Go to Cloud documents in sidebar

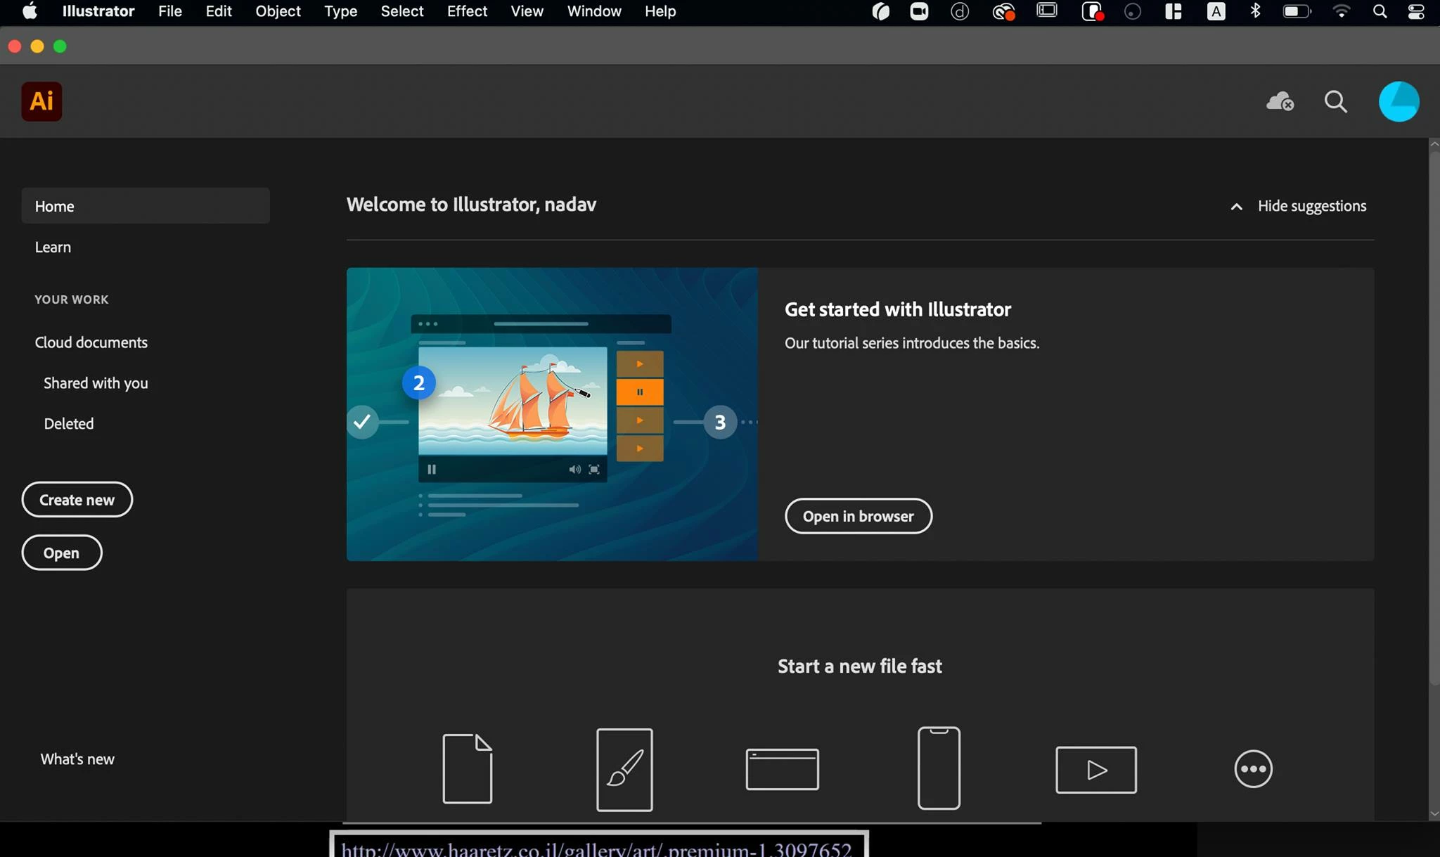tap(91, 342)
